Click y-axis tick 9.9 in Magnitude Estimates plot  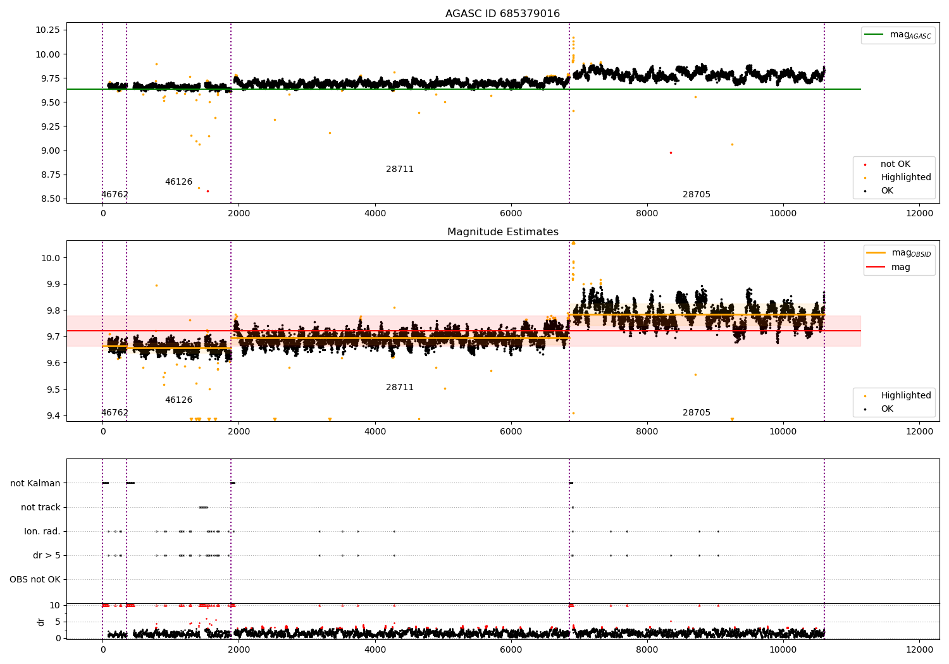(53, 285)
